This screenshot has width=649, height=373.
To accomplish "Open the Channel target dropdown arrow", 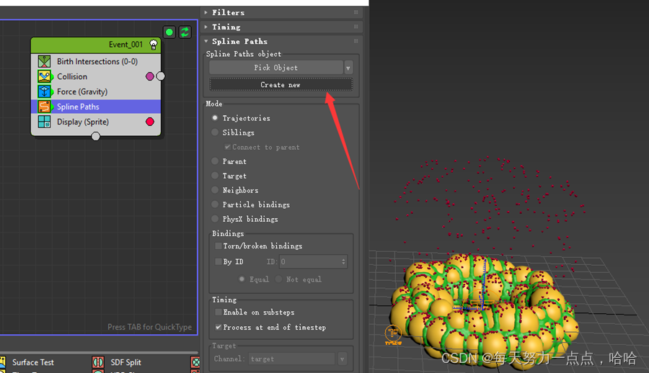I will [342, 359].
